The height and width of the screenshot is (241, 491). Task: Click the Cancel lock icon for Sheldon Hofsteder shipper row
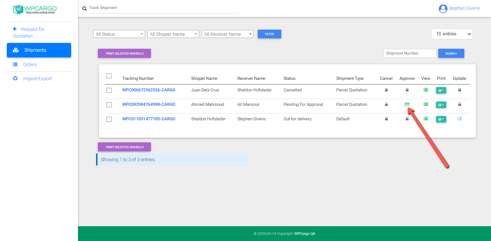386,119
